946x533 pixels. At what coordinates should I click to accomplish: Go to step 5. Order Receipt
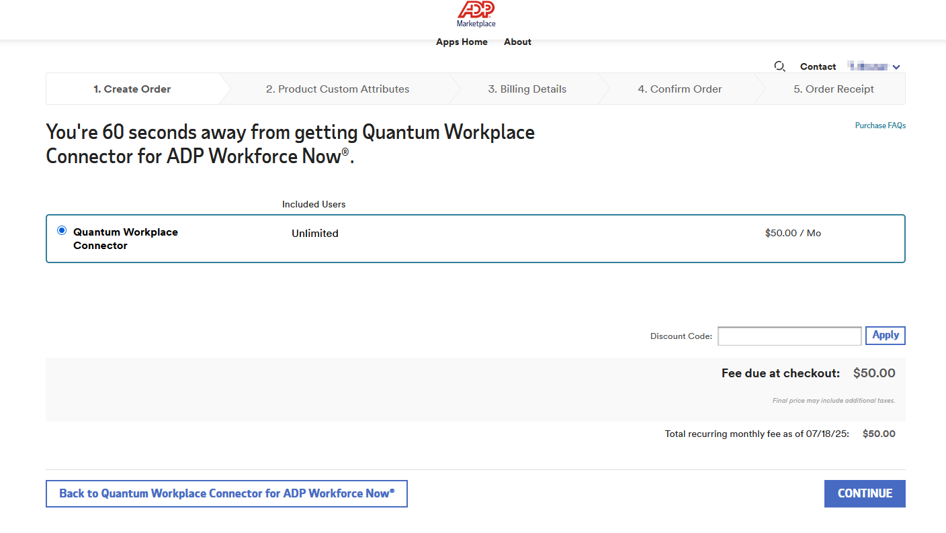pos(834,89)
